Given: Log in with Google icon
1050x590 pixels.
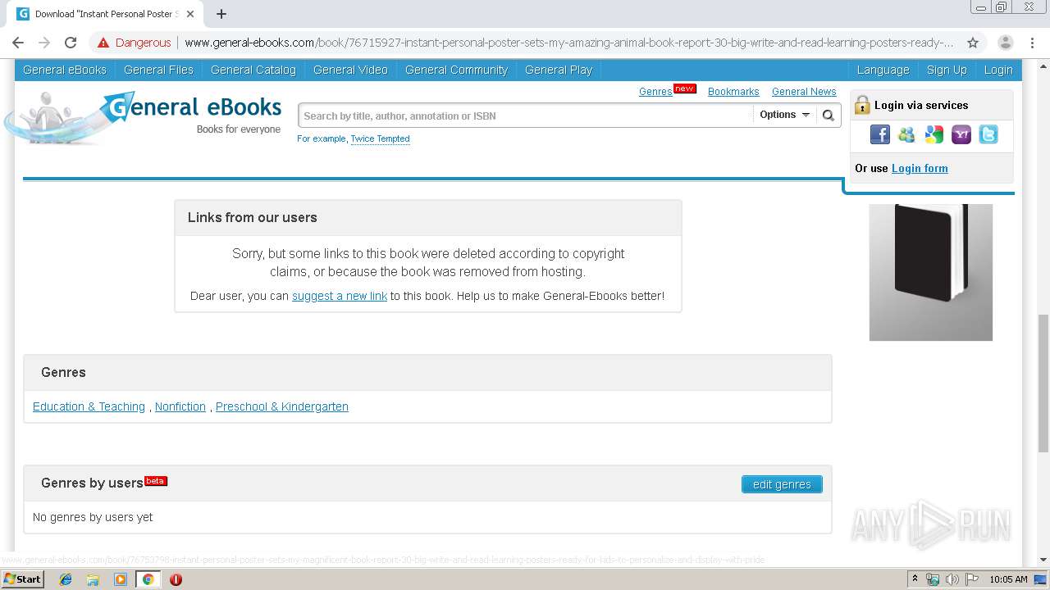Looking at the screenshot, I should 934,134.
